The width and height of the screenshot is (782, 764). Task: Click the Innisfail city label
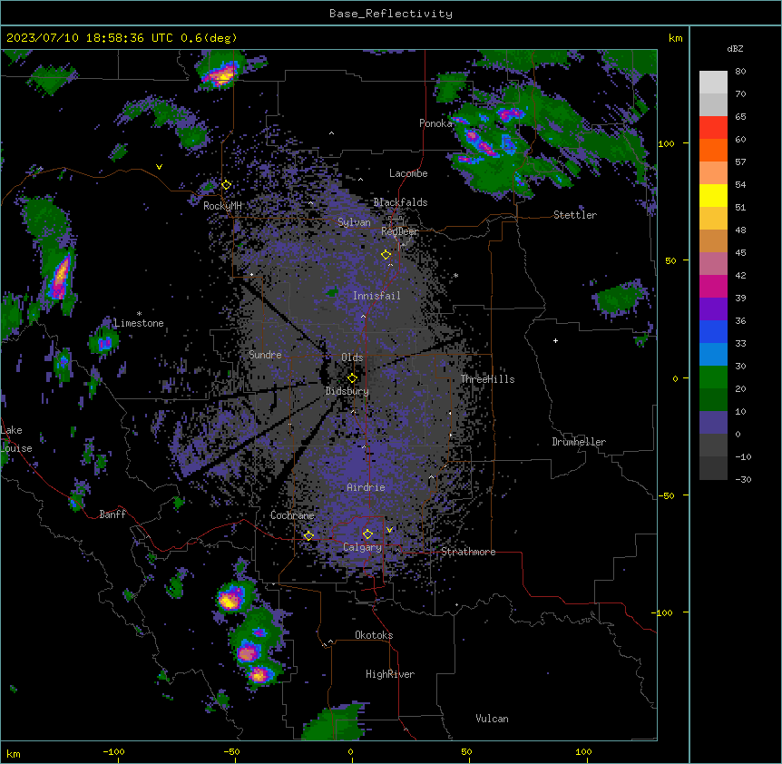coord(376,296)
